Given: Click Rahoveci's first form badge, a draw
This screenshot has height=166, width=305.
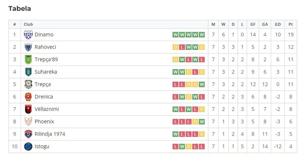Looking at the screenshot, I should click(176, 47).
